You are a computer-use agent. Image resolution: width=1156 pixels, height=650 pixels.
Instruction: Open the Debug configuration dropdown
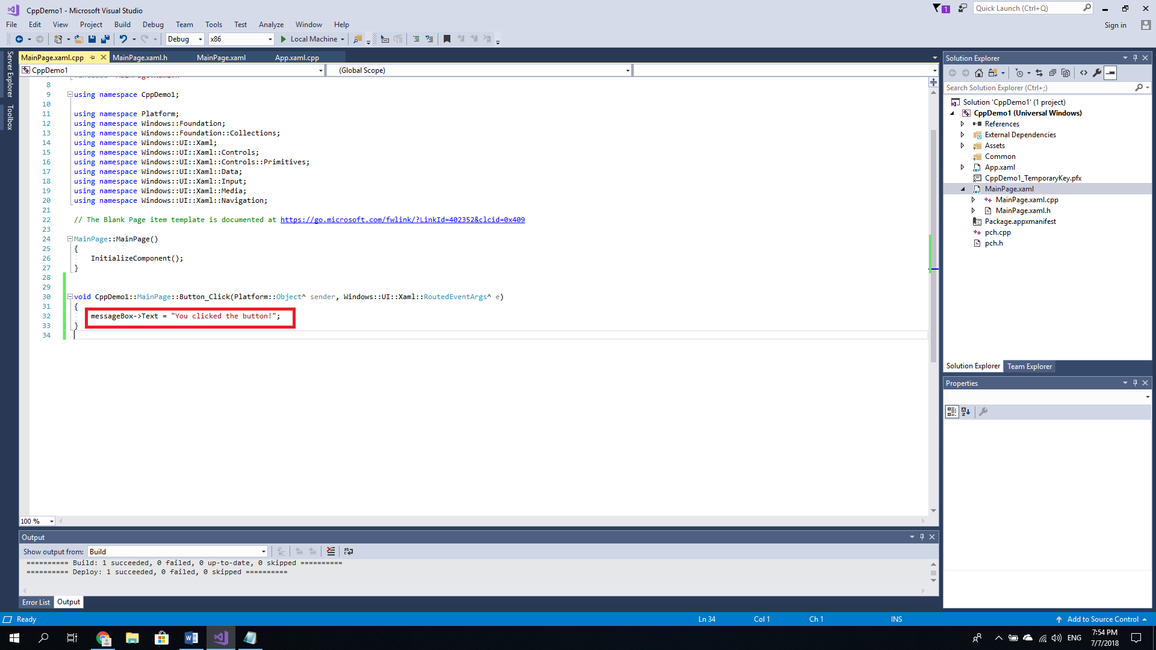(185, 39)
